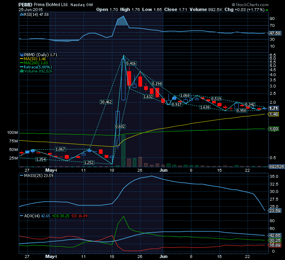Click the Low 1.65 value

152,10
